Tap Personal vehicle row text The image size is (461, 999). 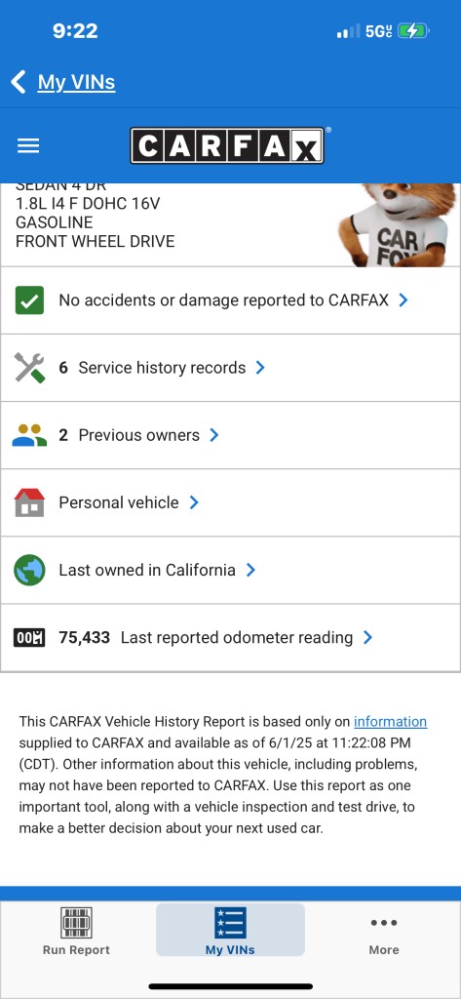coord(119,502)
